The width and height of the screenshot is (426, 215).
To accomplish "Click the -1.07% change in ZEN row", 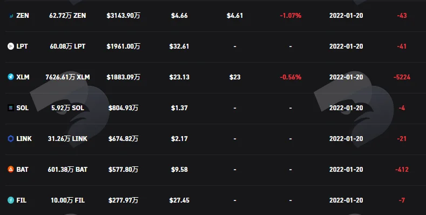I will pos(290,16).
